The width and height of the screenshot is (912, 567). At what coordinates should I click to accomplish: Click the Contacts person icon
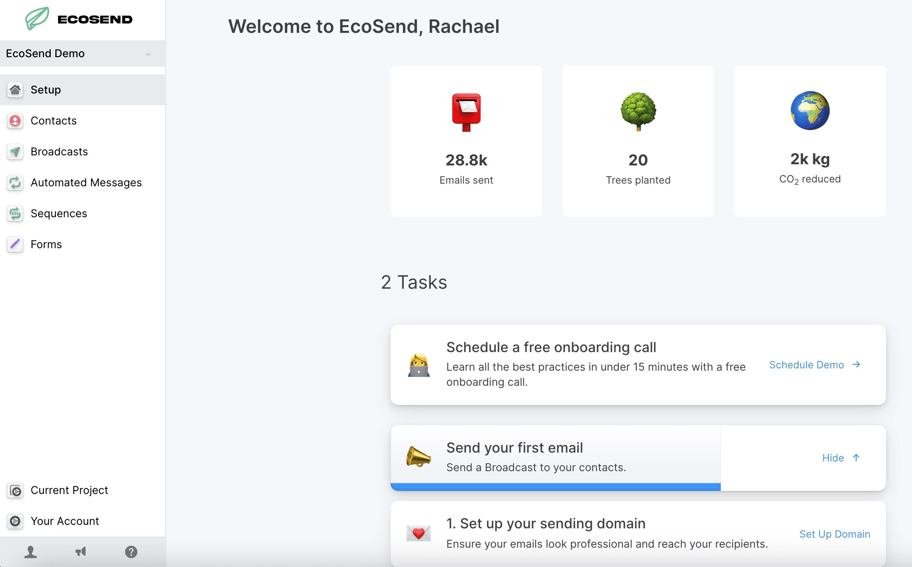click(15, 121)
